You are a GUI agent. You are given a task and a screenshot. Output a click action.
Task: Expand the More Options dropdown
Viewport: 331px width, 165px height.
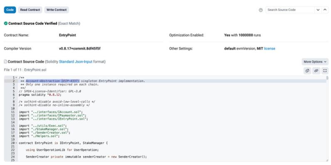point(315,62)
